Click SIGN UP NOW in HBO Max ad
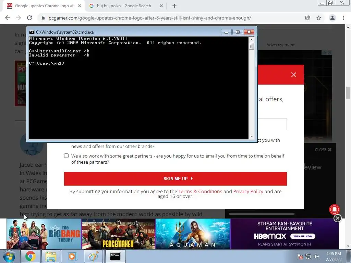 point(303,236)
